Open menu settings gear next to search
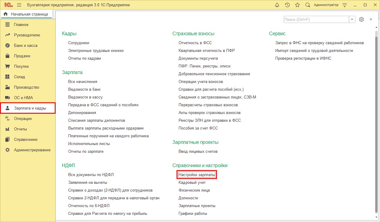 coord(361,19)
